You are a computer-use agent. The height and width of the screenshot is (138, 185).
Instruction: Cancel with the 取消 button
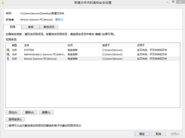158,134
